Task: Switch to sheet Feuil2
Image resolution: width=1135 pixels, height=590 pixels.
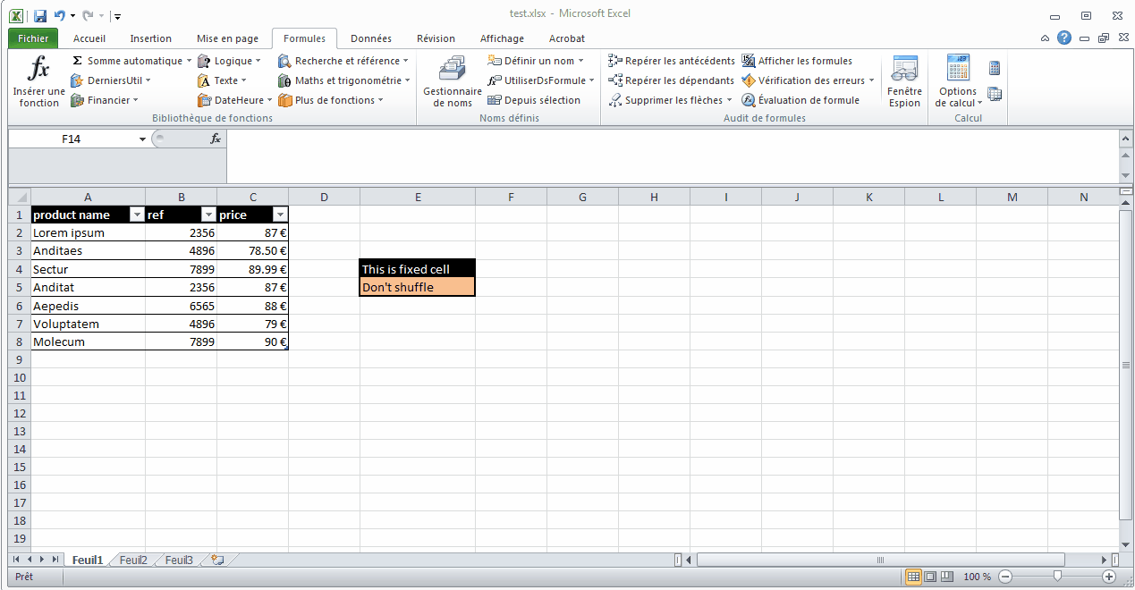Action: click(x=133, y=560)
